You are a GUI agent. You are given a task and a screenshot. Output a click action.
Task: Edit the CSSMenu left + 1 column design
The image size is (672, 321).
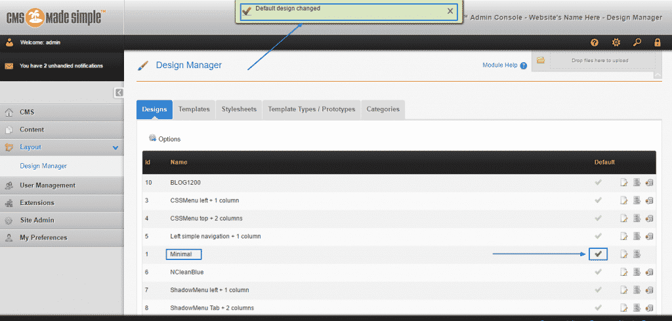[624, 200]
